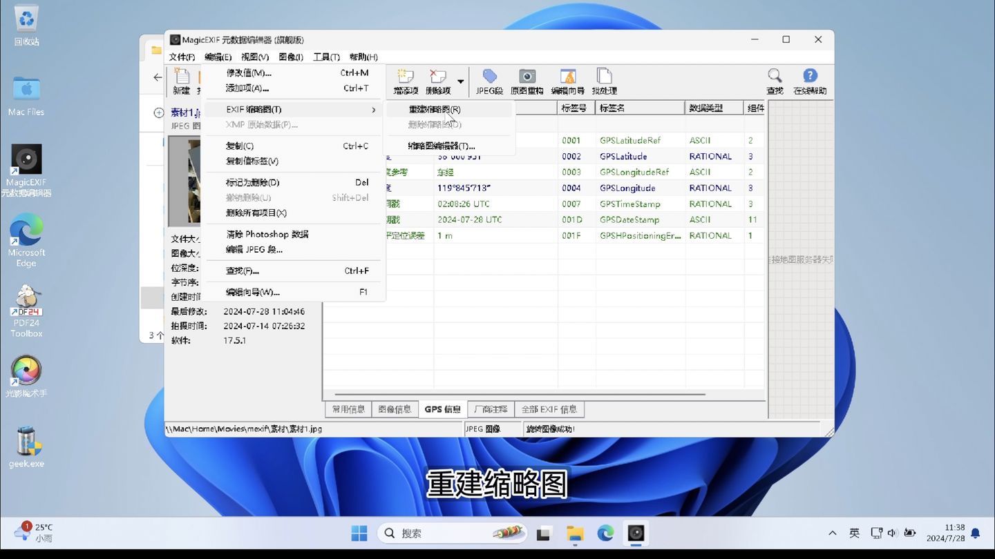Screen dimensions: 995x559
Task: Switch to the 厂商注释 tab
Action: click(x=491, y=409)
